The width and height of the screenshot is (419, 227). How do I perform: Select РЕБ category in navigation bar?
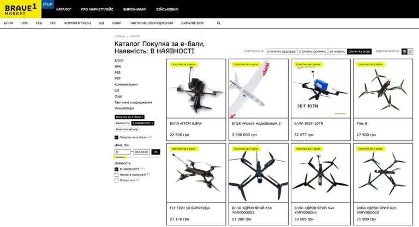(39, 23)
